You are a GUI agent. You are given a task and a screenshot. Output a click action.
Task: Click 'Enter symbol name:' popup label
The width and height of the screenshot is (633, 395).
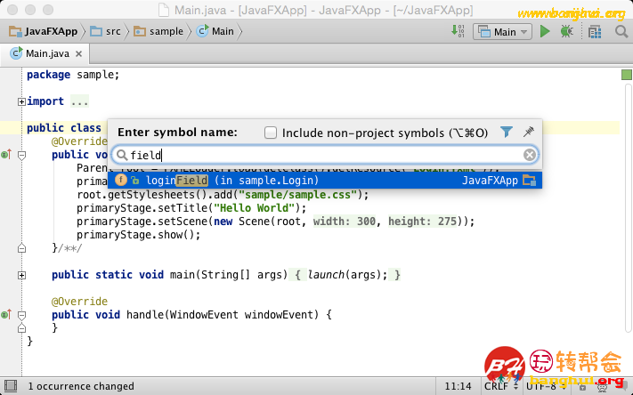tap(178, 133)
